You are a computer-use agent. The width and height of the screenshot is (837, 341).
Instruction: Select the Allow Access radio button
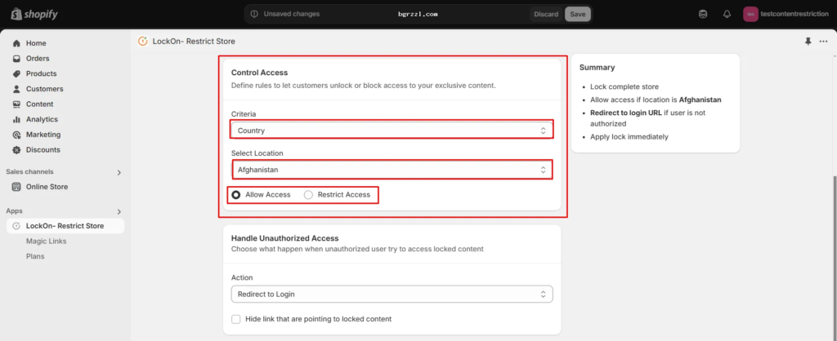(236, 195)
